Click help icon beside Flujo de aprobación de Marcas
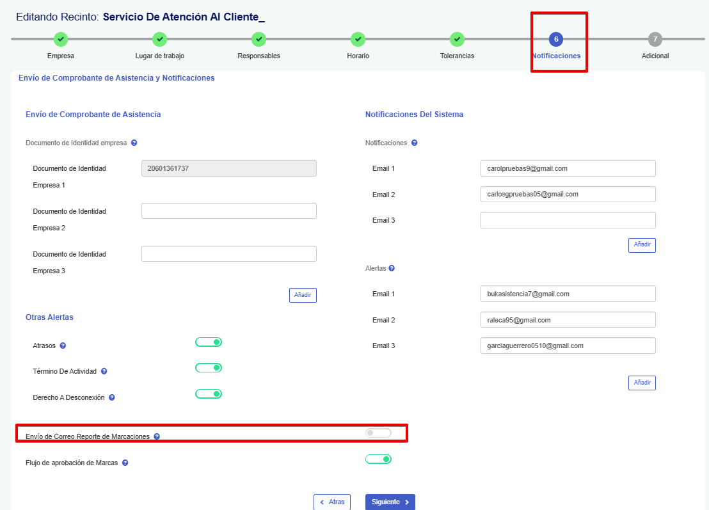709x510 pixels. click(x=125, y=463)
